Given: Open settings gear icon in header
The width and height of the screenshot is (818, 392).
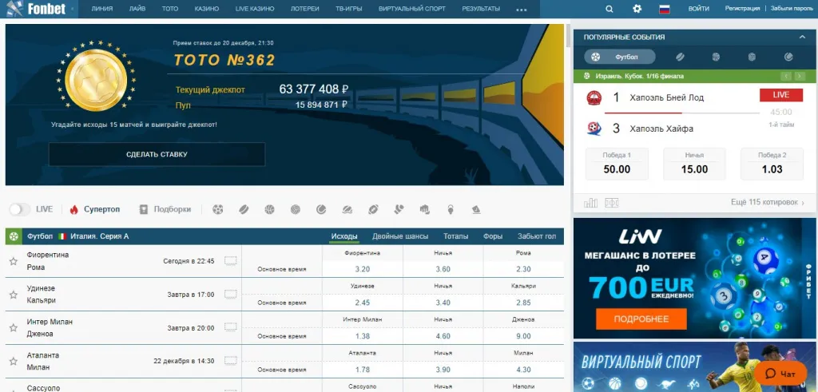Looking at the screenshot, I should coord(637,9).
